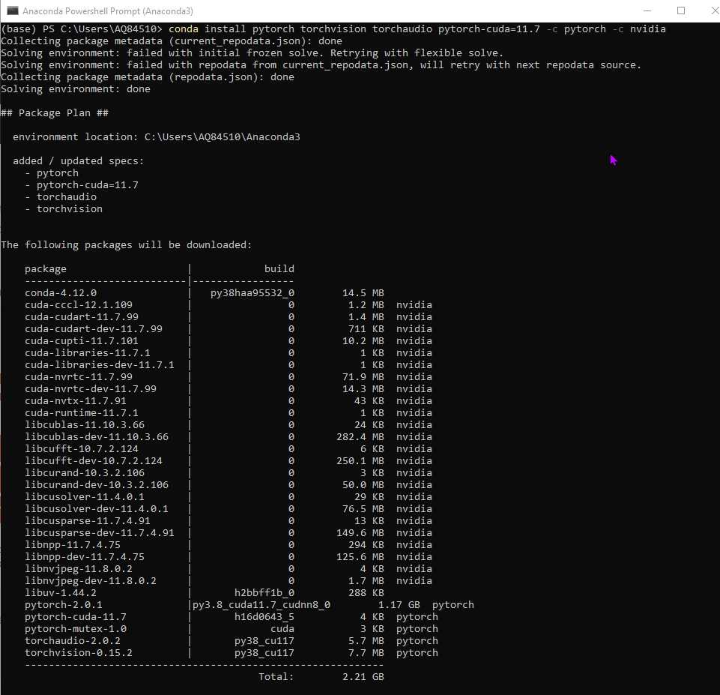Click the cuda-libraries-11.7.1 package name
This screenshot has height=695, width=720.
coord(87,352)
